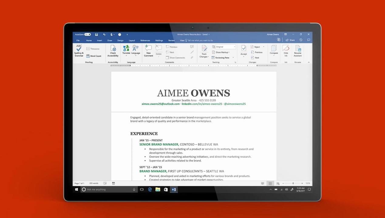Image resolution: width=385 pixels, height=218 pixels.
Task: Save the document via floppy icon
Action: tap(97, 35)
